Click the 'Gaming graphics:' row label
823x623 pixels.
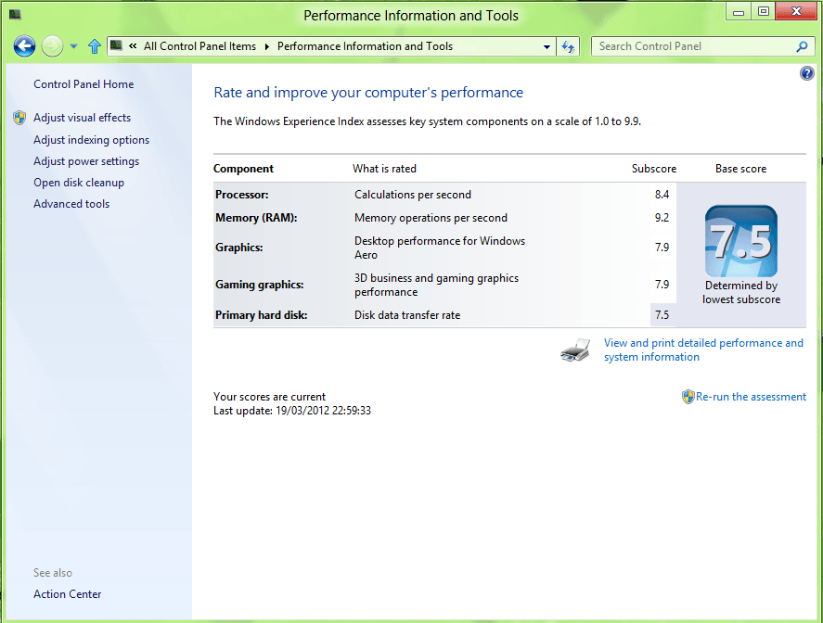tap(259, 285)
